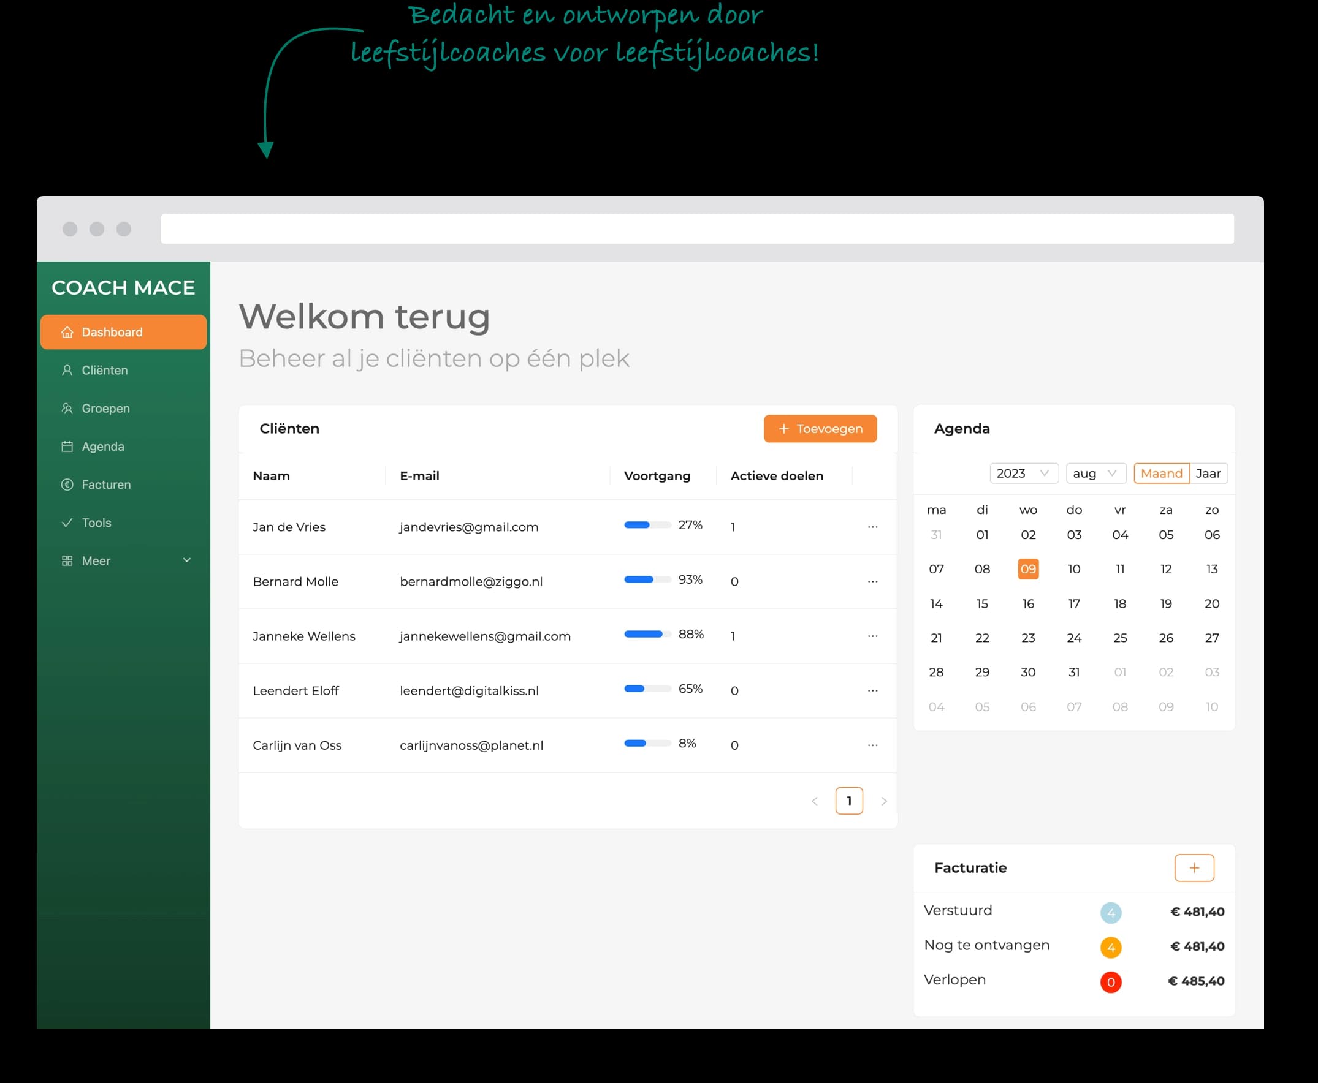Viewport: 1318px width, 1083px height.
Task: Click the Facturen euro icon
Action: point(67,485)
